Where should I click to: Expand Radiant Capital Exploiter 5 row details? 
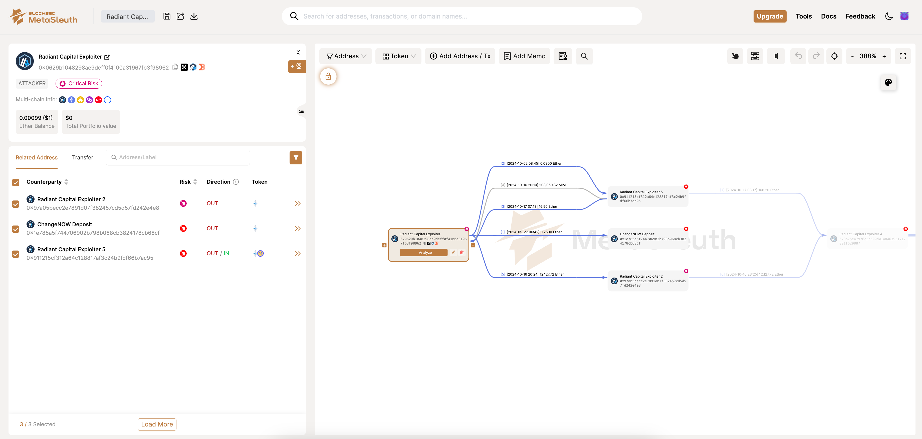tap(297, 254)
